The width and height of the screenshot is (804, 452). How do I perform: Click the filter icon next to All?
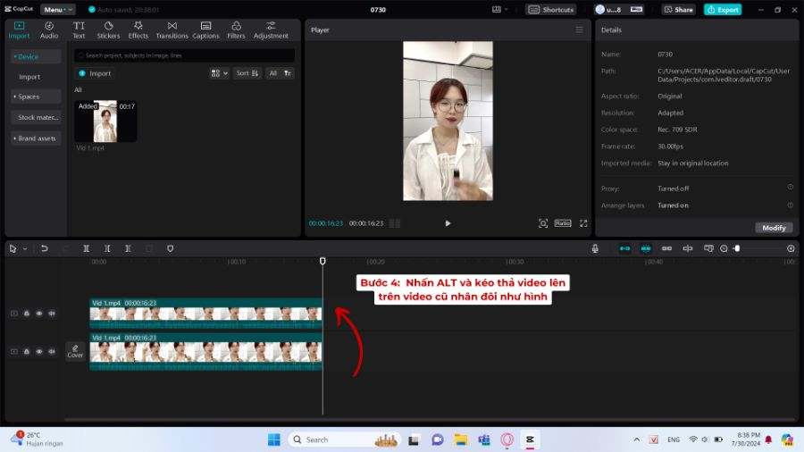pyautogui.click(x=288, y=73)
